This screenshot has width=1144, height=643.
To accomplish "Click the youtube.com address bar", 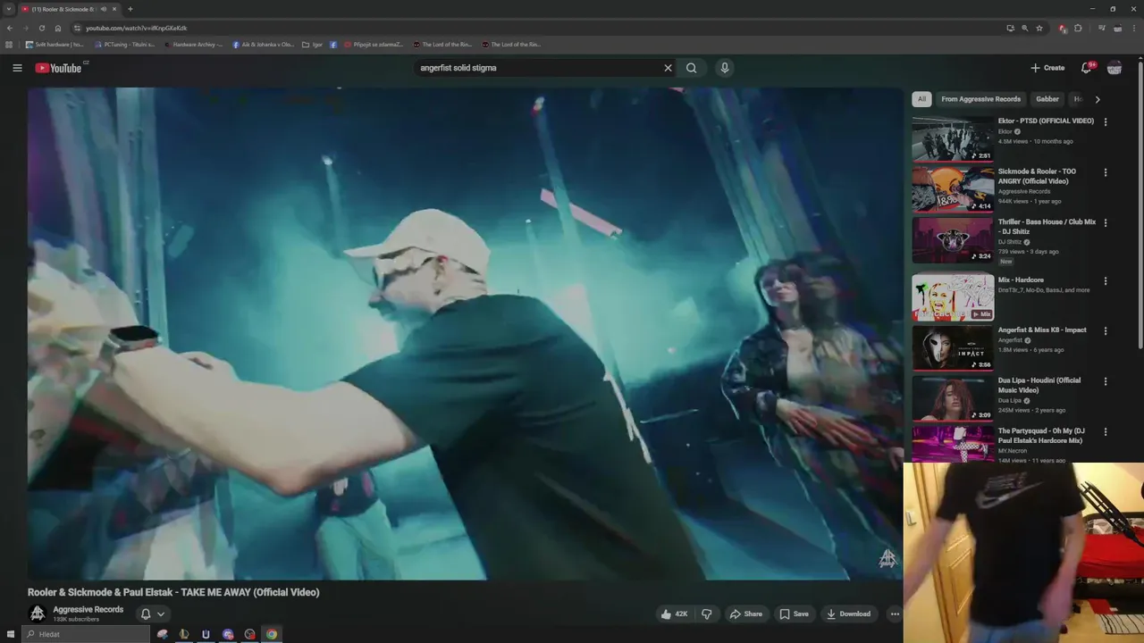I will (536, 28).
